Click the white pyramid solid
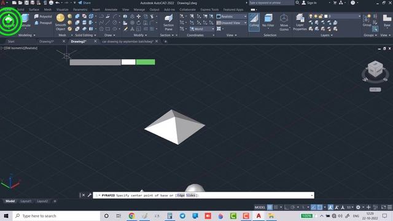 pyautogui.click(x=174, y=128)
